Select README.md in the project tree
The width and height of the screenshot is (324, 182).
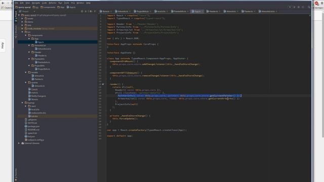[x=32, y=130]
